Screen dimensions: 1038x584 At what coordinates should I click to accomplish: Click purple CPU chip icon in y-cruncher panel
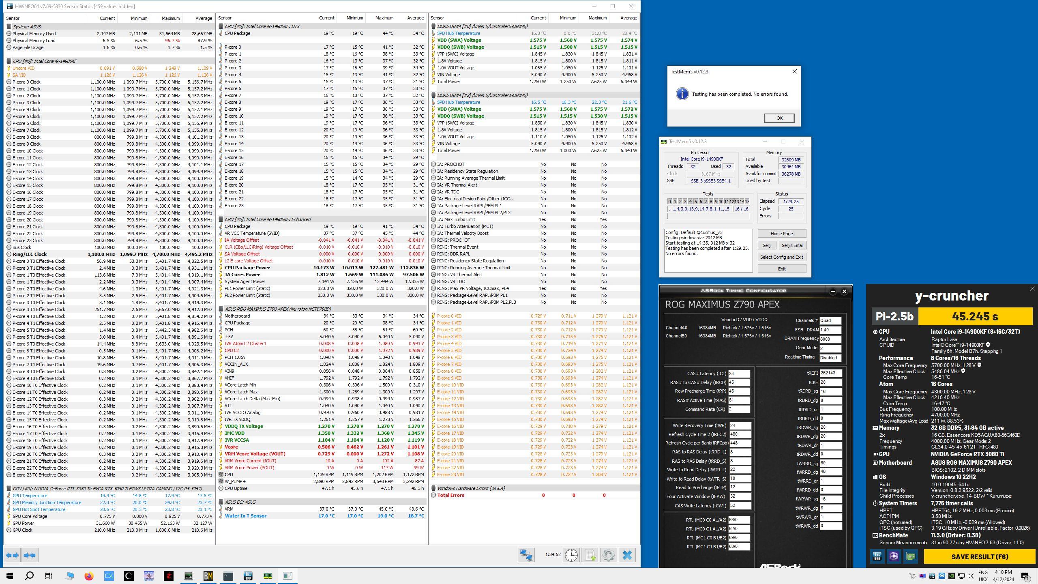point(894,556)
